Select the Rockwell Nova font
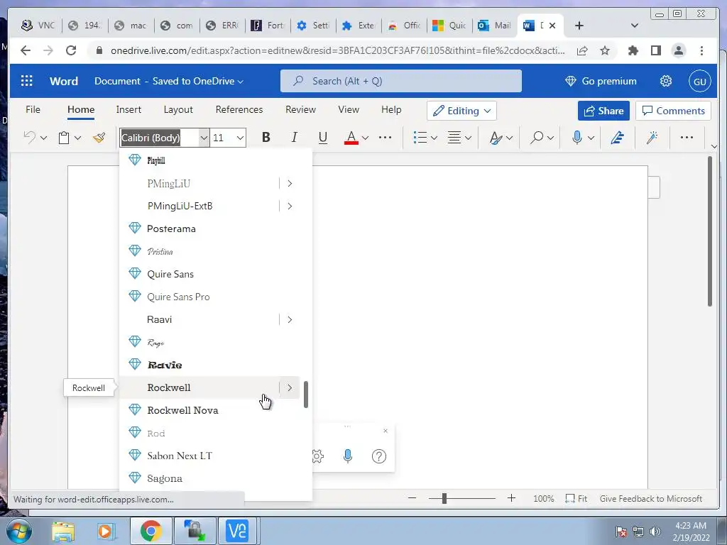The width and height of the screenshot is (727, 545). [209, 410]
